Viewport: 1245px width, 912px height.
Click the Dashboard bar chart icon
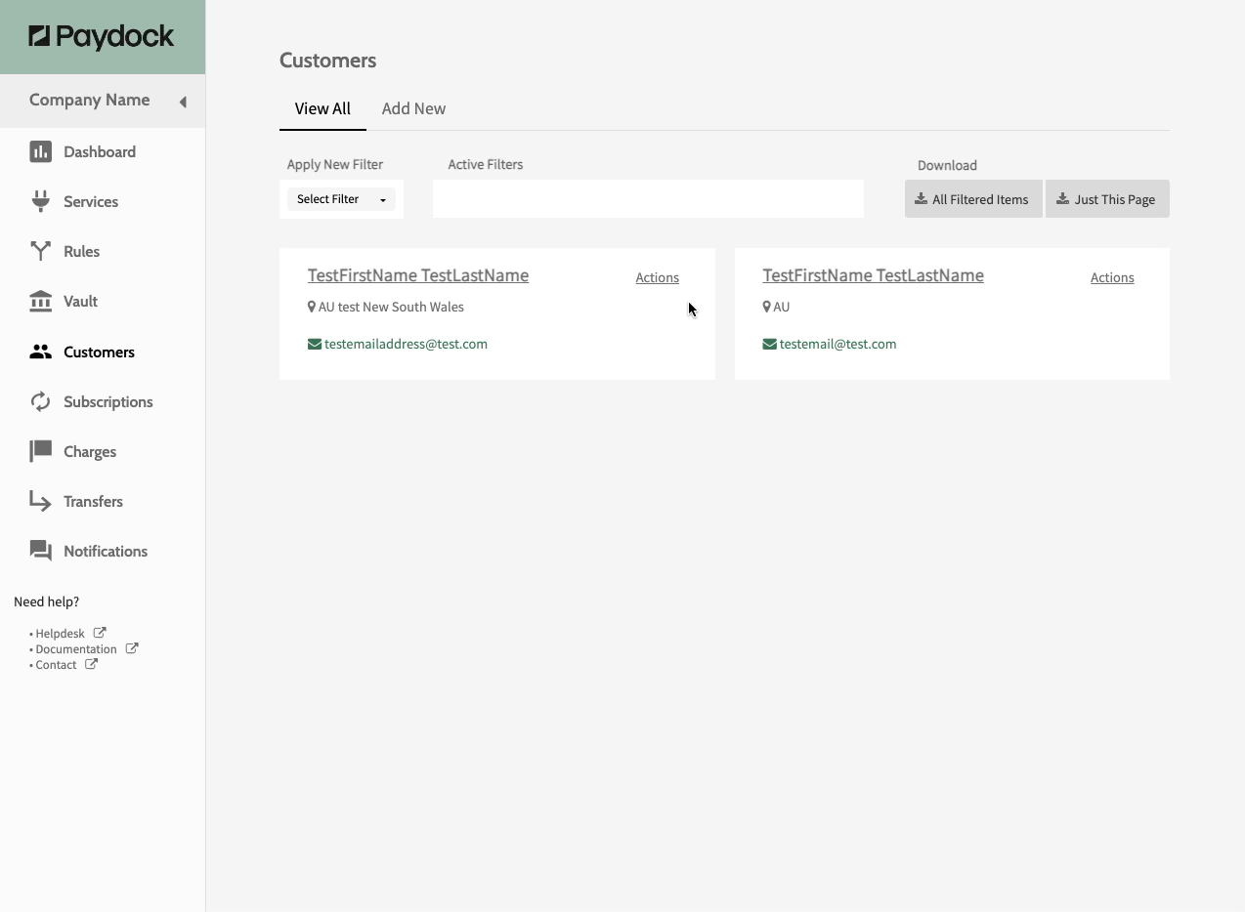pyautogui.click(x=40, y=151)
